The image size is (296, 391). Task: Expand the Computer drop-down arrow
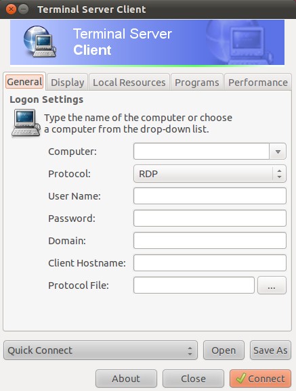click(278, 152)
